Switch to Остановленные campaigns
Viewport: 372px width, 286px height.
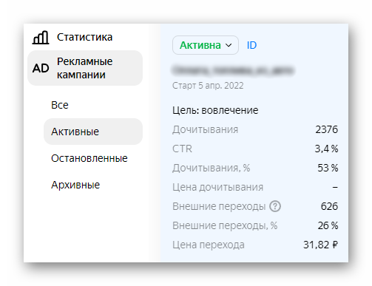coord(89,158)
